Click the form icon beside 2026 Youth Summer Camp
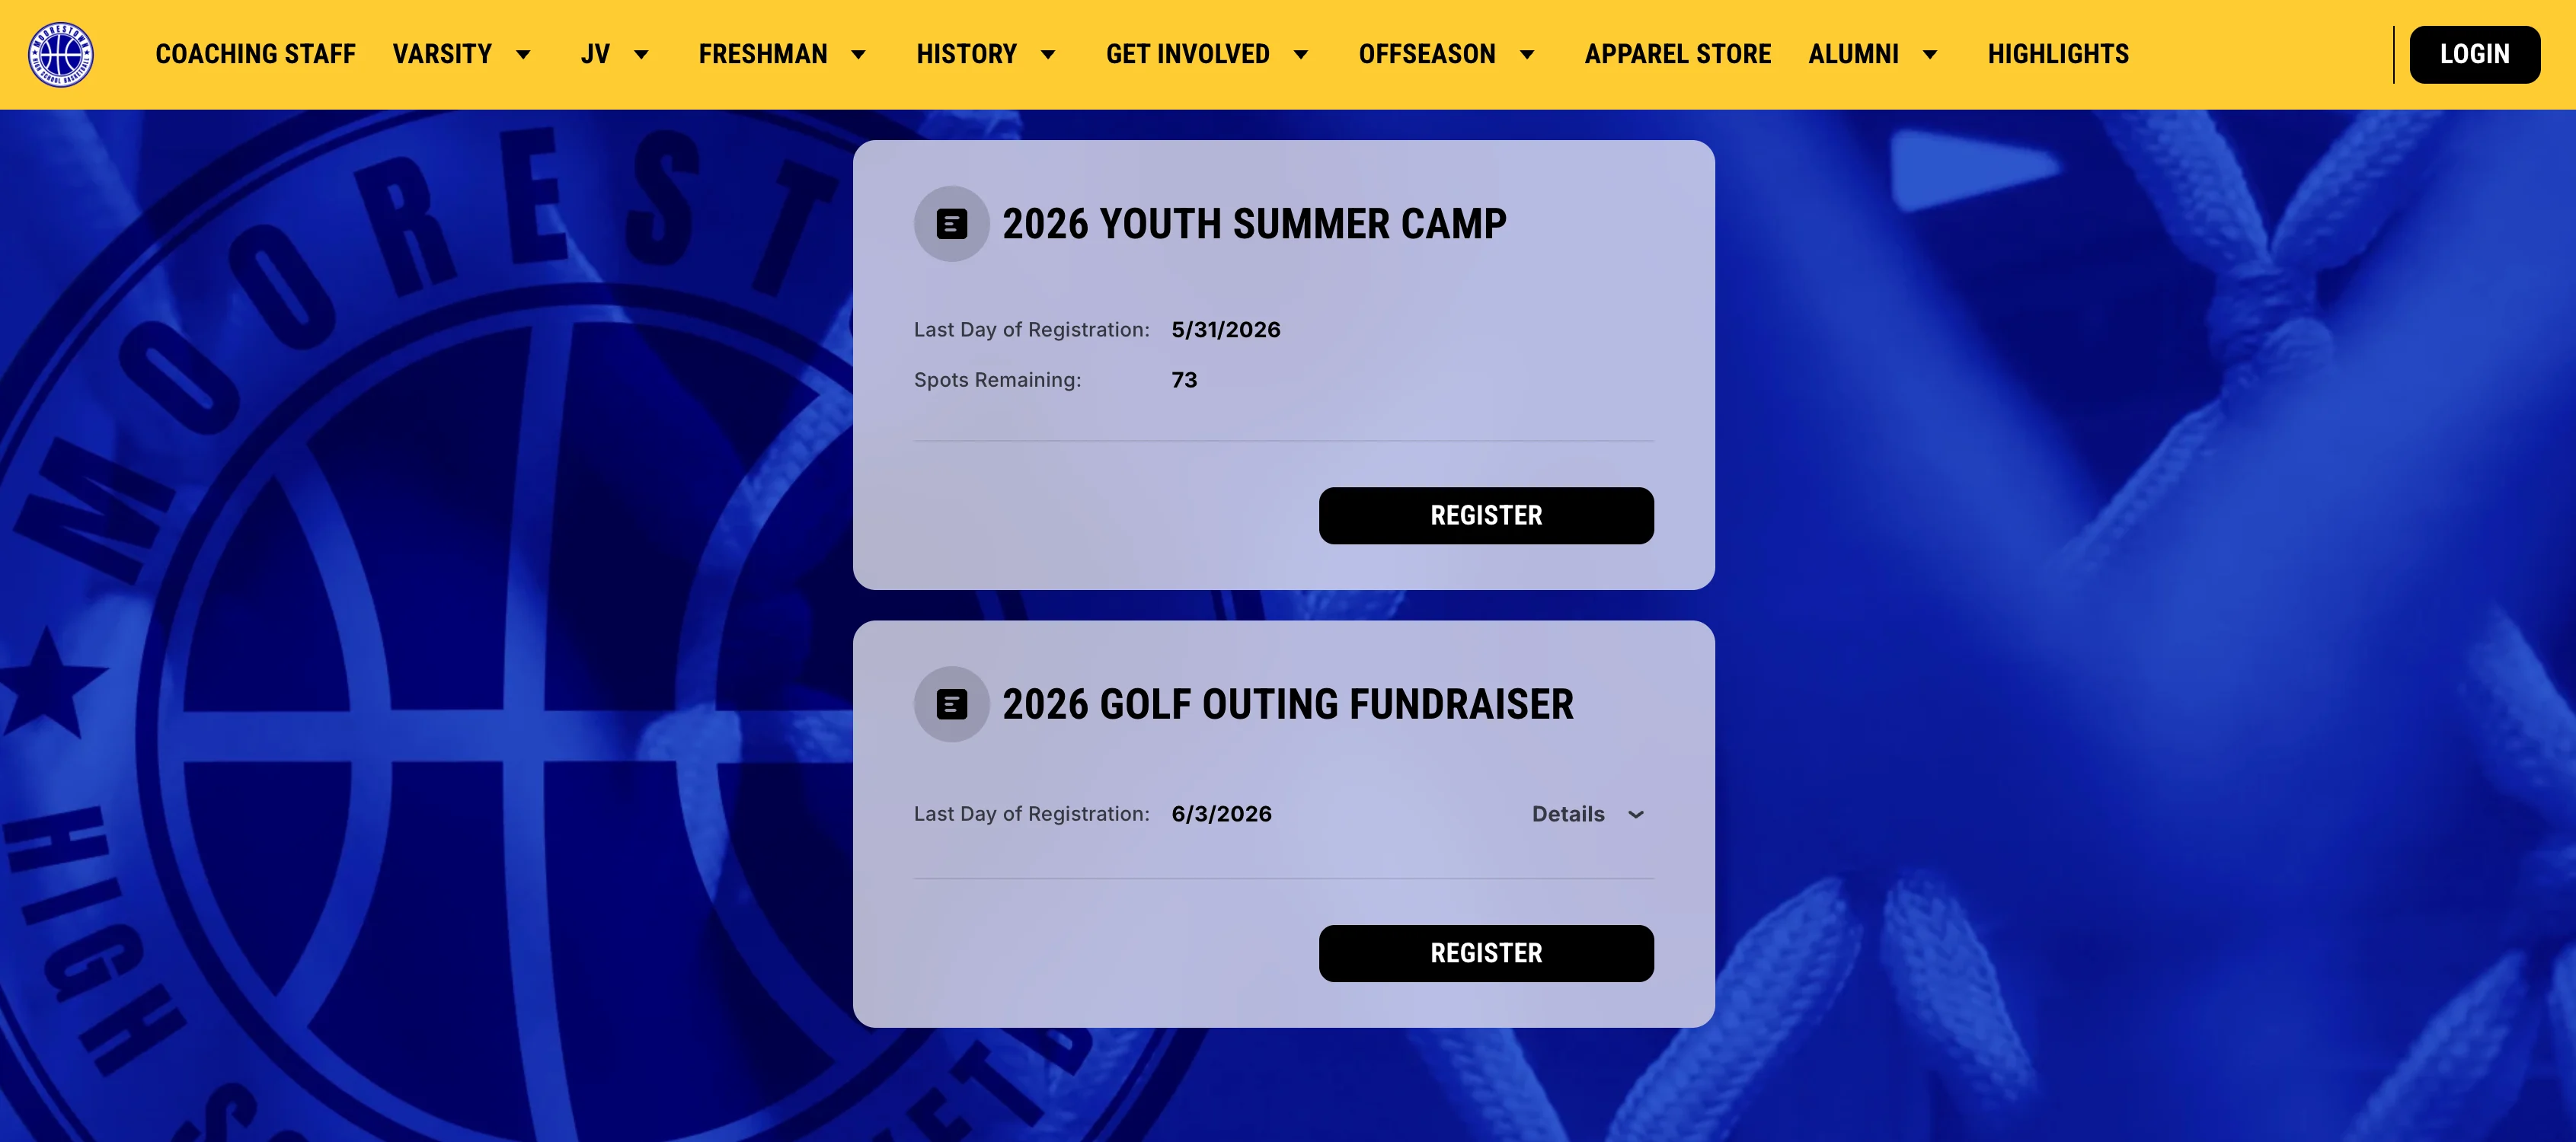 [951, 224]
